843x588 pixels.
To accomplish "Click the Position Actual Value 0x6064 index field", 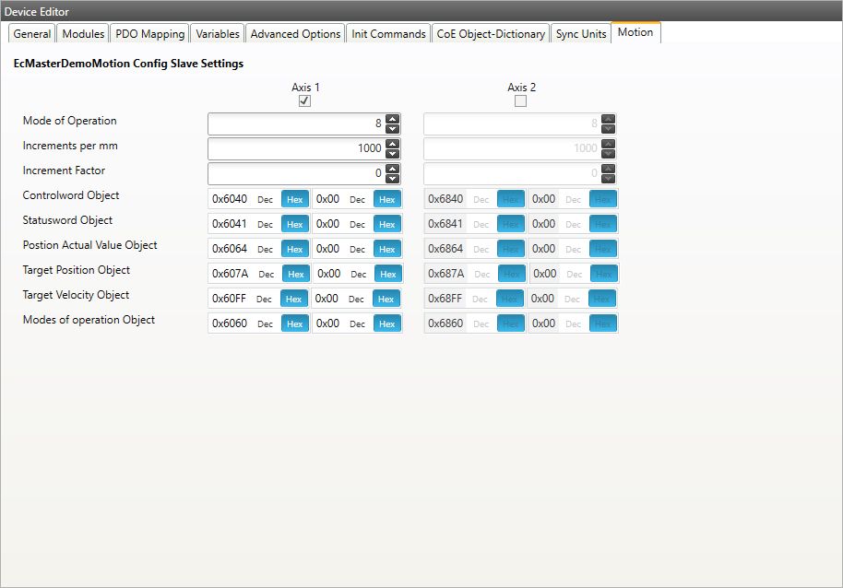I will tap(230, 249).
